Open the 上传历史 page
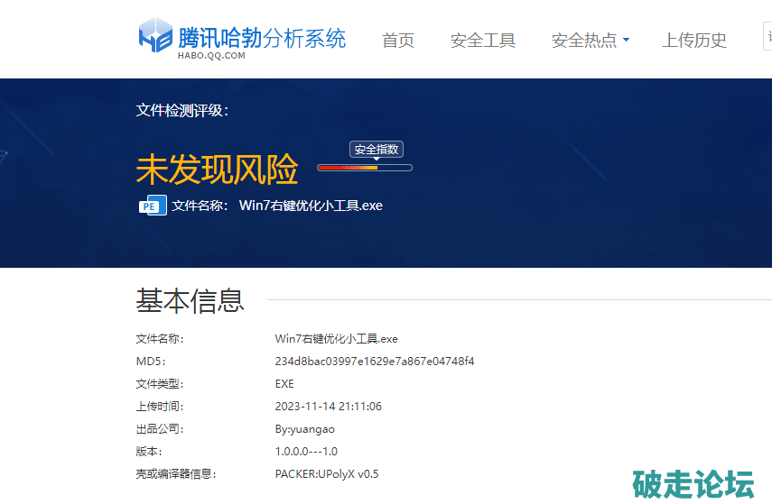 694,41
